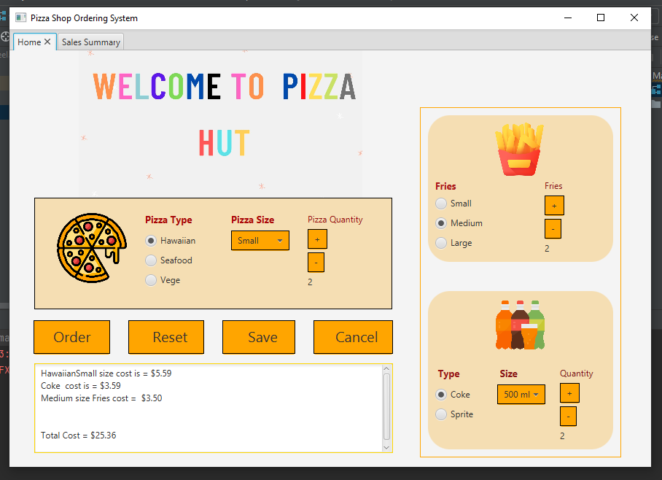
Task: Click the Reset button
Action: [166, 337]
